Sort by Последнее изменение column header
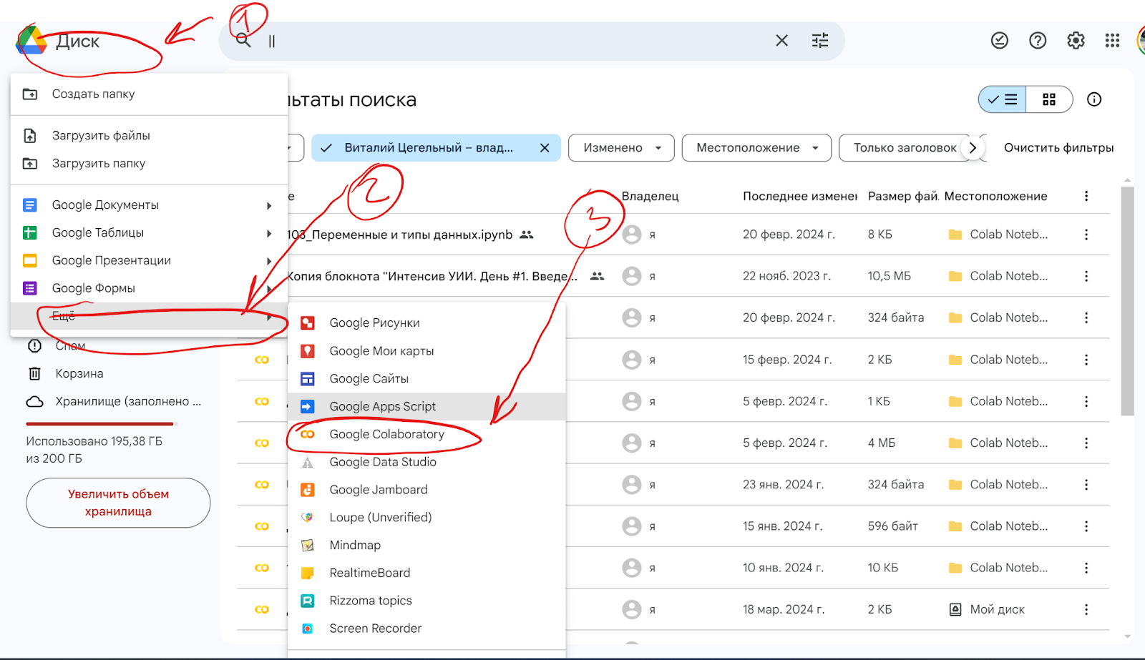Viewport: 1145px width, 660px height. pyautogui.click(x=800, y=196)
